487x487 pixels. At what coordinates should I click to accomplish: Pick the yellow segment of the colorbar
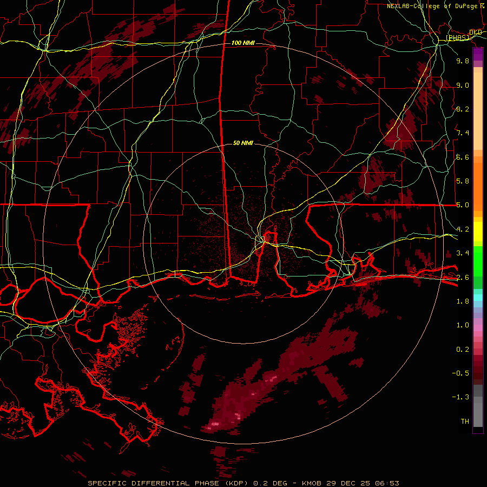[478, 232]
